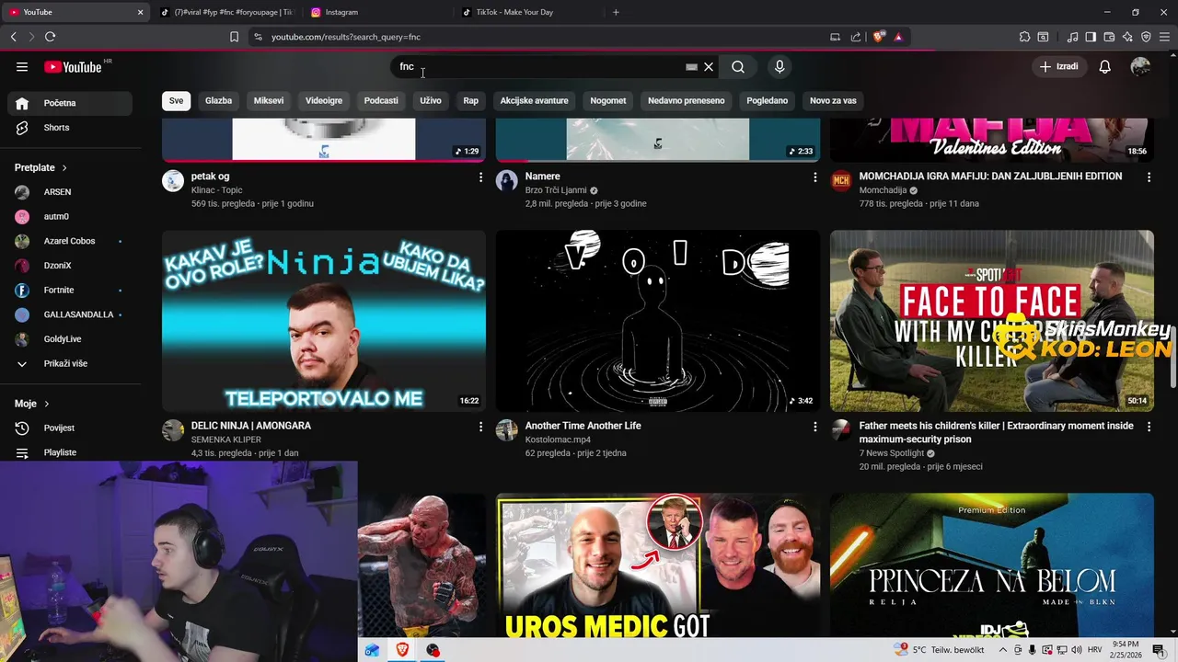
Task: Select the Nedavno preneseno chip
Action: click(686, 100)
